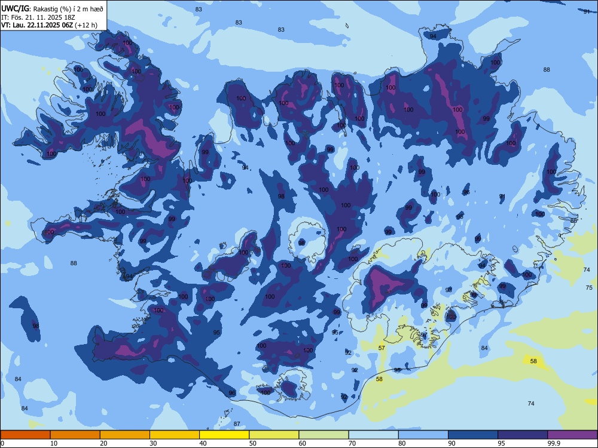Image resolution: width=598 pixels, height=448 pixels.
Task: Click the humidity value '57' on the map
Action: (x=382, y=348)
